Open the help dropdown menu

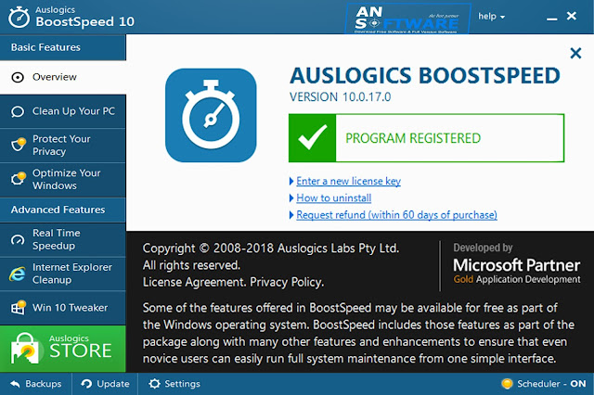tap(491, 17)
